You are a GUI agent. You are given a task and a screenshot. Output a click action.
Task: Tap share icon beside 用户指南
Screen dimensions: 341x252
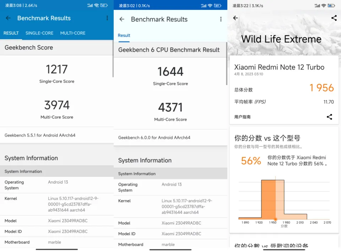click(329, 117)
